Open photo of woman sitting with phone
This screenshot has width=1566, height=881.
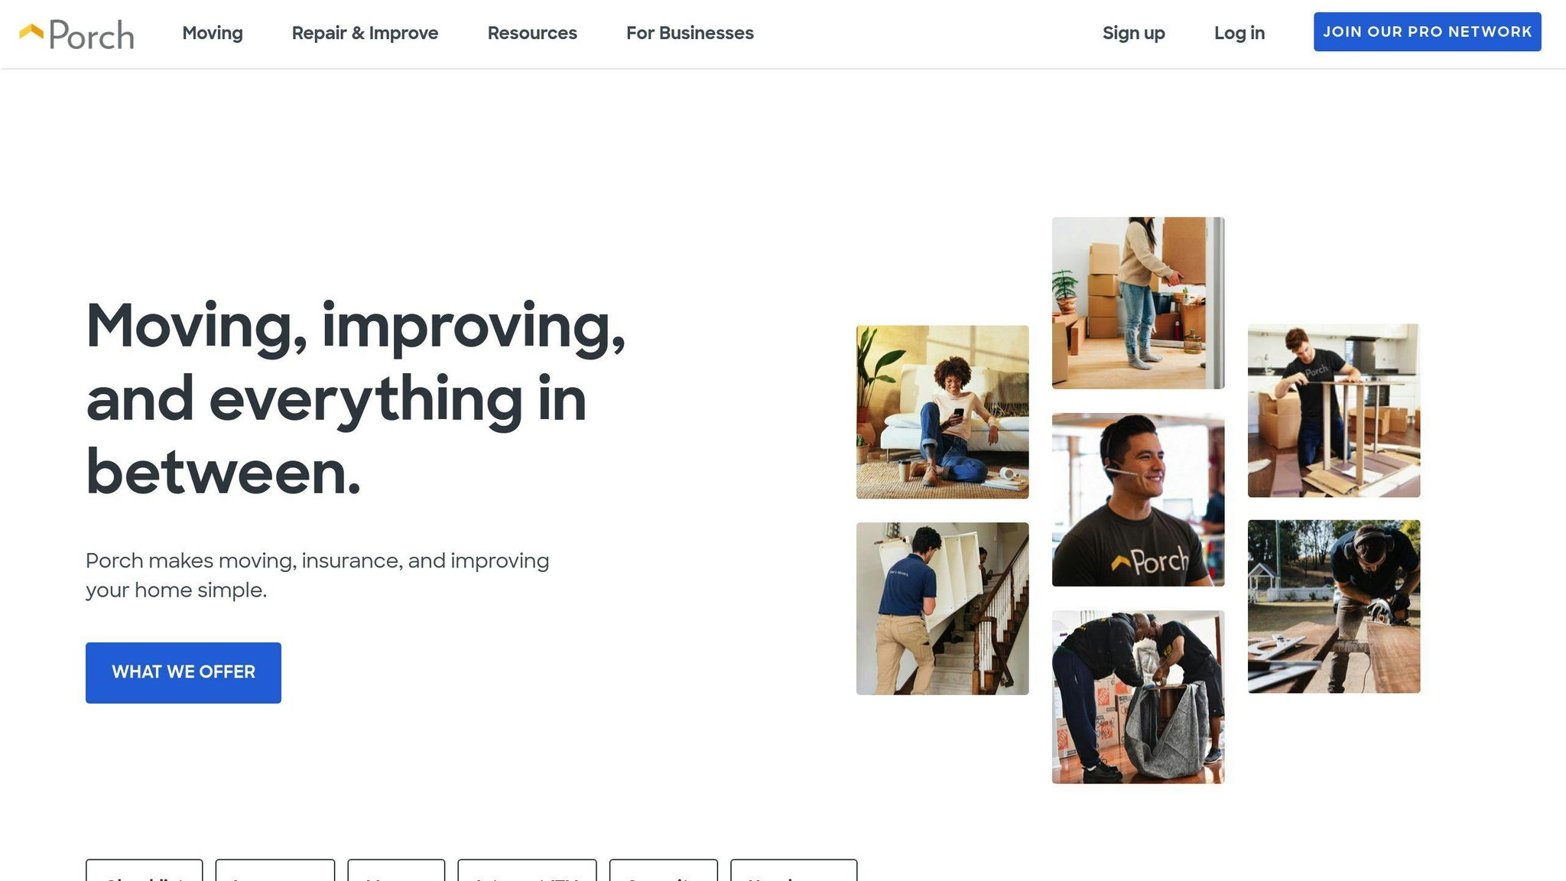tap(942, 412)
